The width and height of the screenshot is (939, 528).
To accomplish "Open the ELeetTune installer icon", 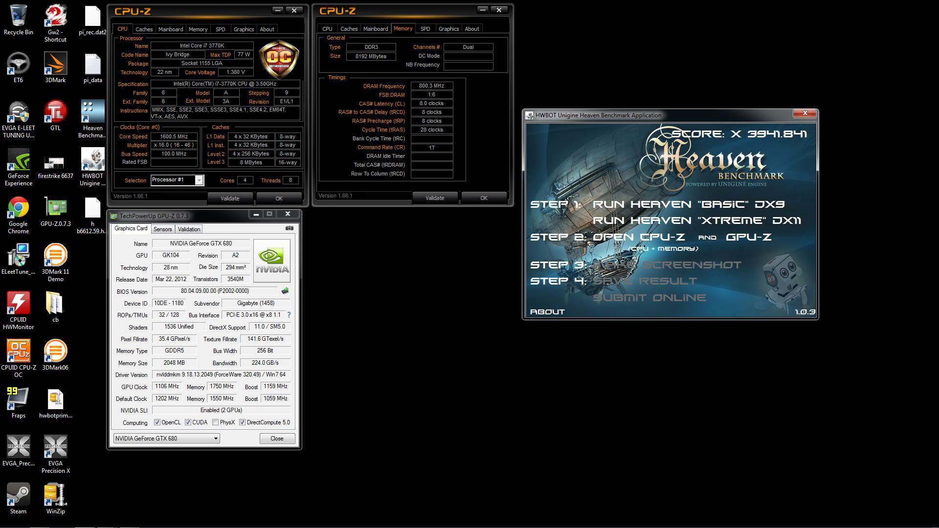I will pyautogui.click(x=18, y=259).
